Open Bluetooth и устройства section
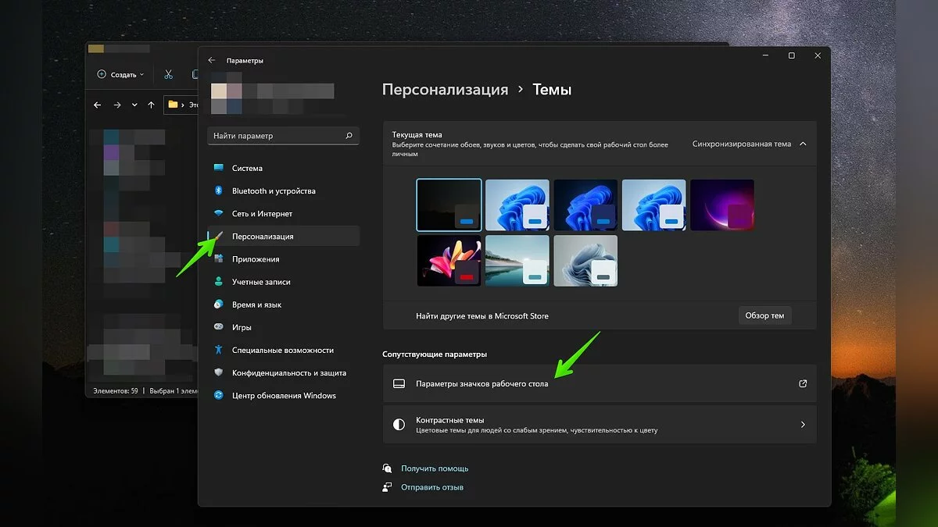 274,191
